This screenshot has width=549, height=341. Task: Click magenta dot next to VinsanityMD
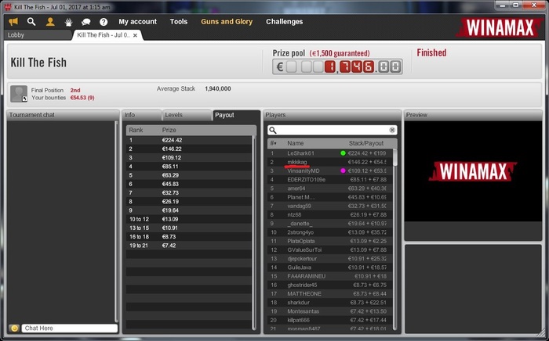pos(344,170)
